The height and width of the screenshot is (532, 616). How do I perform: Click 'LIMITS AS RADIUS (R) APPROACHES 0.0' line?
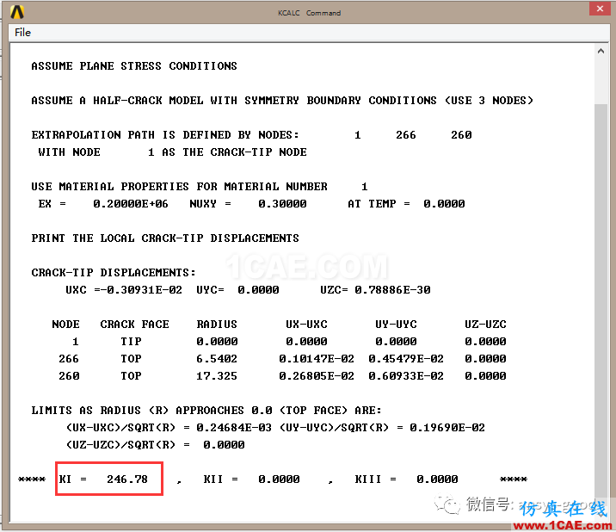click(x=206, y=411)
